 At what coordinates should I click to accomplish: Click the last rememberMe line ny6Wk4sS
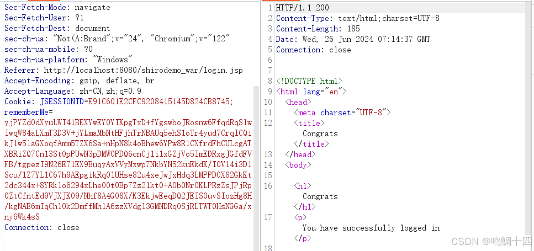tap(22, 217)
